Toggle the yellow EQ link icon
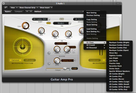The width and height of the screenshot is (136, 93). [49, 23]
